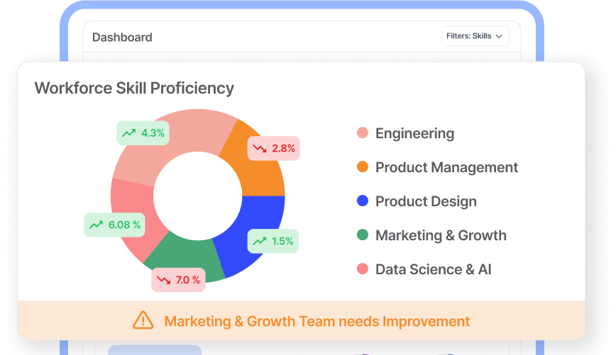This screenshot has width=616, height=355.
Task: Select the Engineering legend color dot
Action: (x=362, y=133)
